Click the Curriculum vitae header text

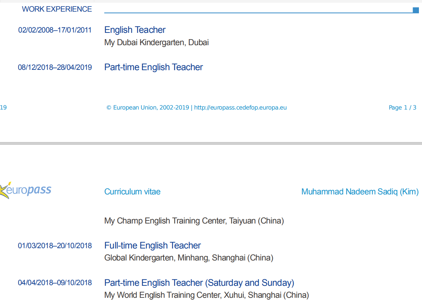(132, 192)
